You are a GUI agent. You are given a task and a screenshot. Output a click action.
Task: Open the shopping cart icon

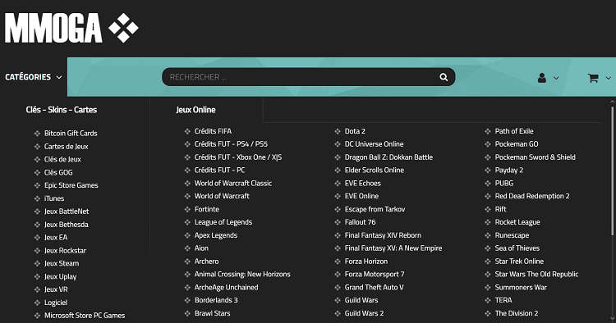tap(593, 78)
